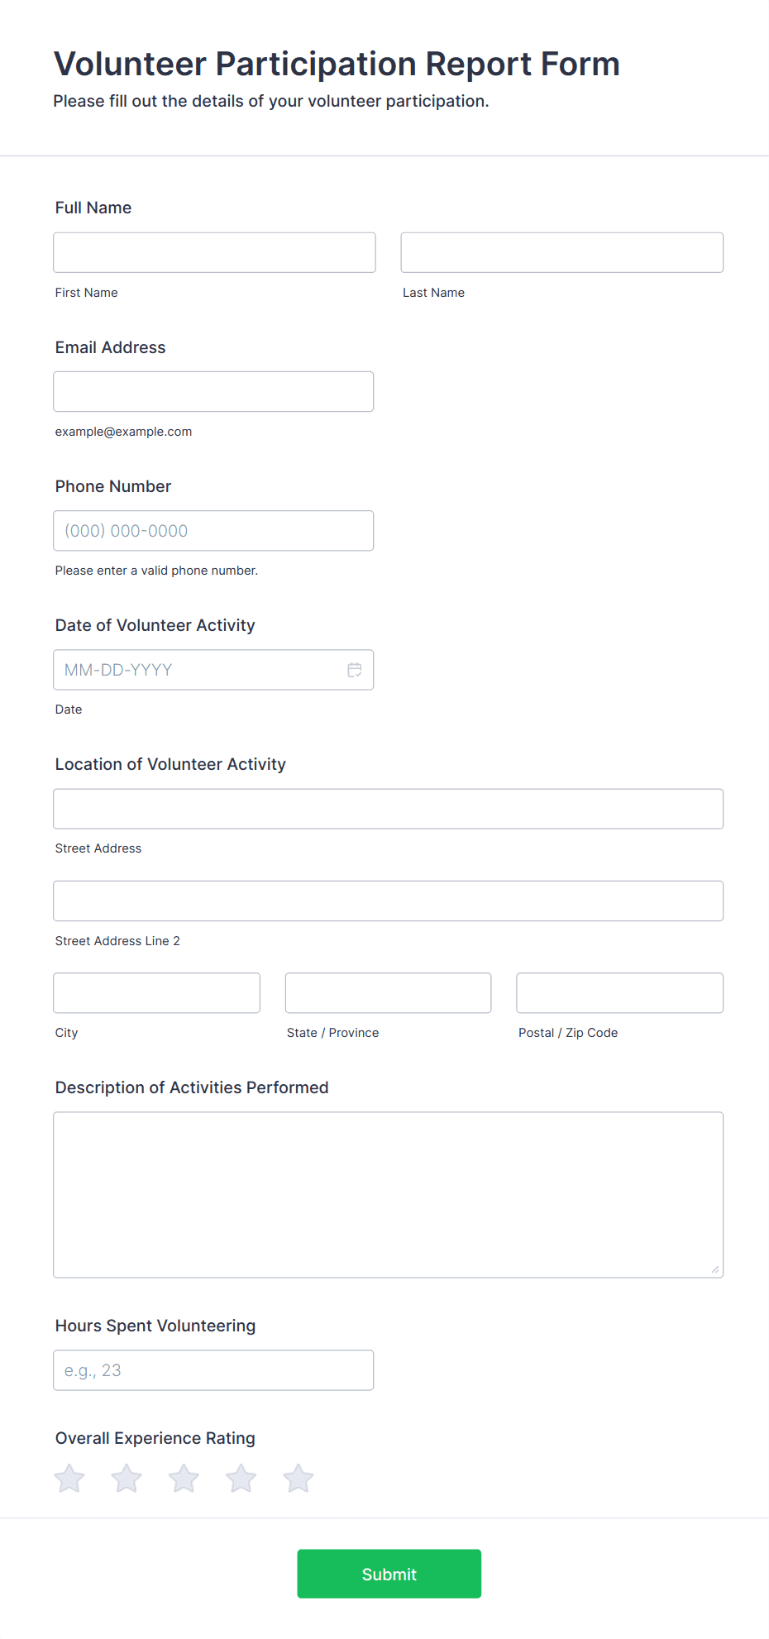The height and width of the screenshot is (1639, 769).
Task: Click the Date of Volunteer Activity field
Action: 198,670
